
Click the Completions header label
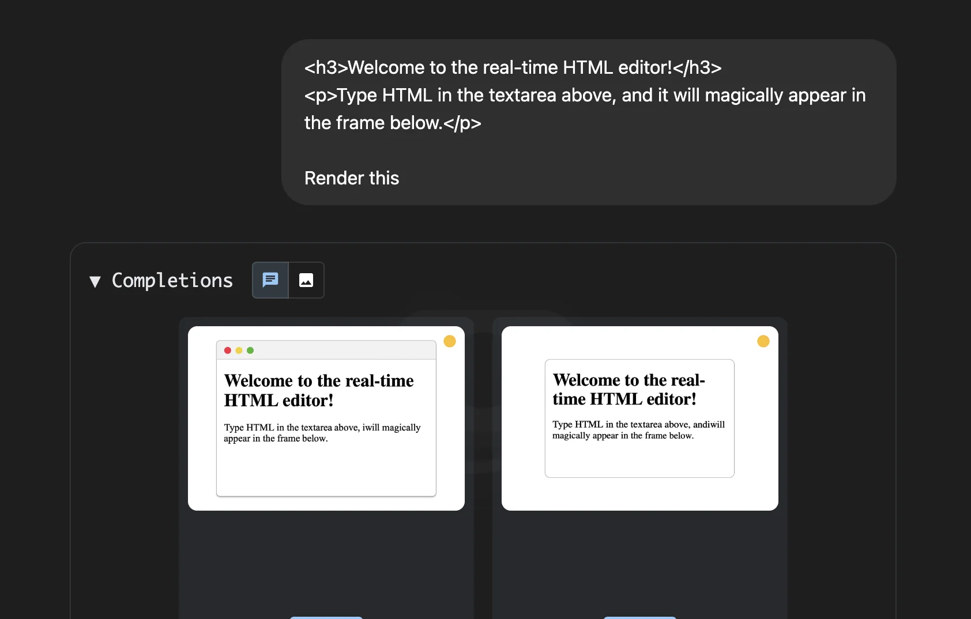tap(172, 281)
